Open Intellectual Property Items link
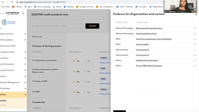Viewport: 199px width, 112px height. click(147, 60)
